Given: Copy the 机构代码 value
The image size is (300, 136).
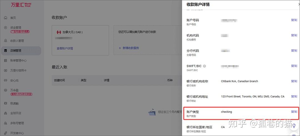Looking at the screenshot, I should click(x=294, y=35).
